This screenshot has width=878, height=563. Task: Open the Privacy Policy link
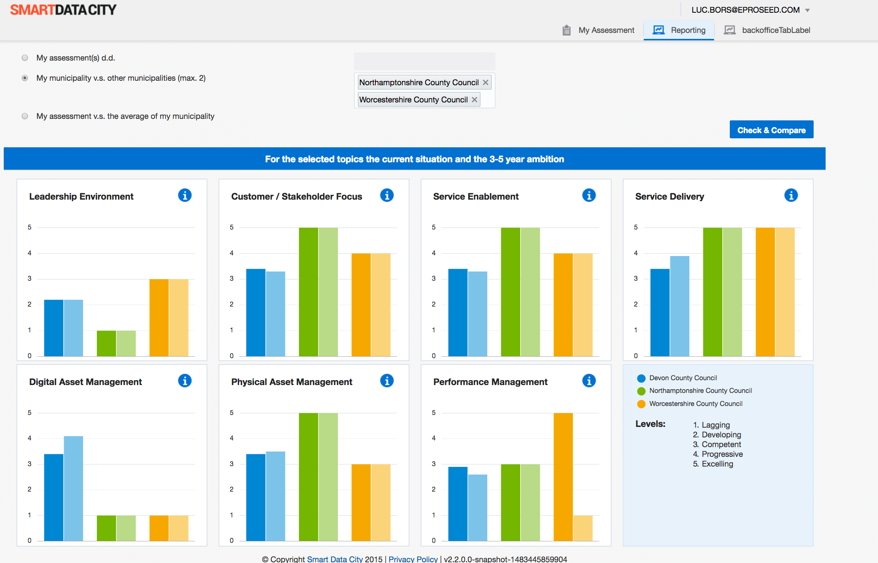pyautogui.click(x=413, y=559)
